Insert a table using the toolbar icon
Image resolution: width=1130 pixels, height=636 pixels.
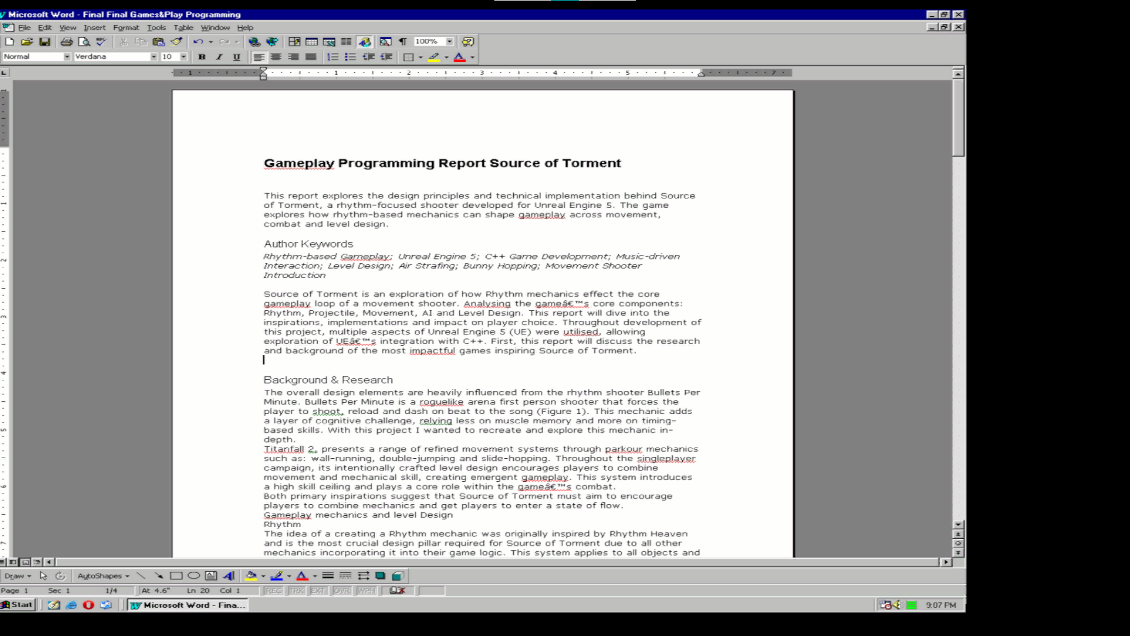coord(311,42)
